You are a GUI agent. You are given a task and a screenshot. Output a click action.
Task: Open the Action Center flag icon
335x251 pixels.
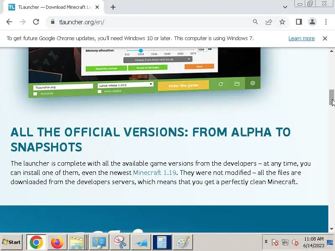pos(275,242)
